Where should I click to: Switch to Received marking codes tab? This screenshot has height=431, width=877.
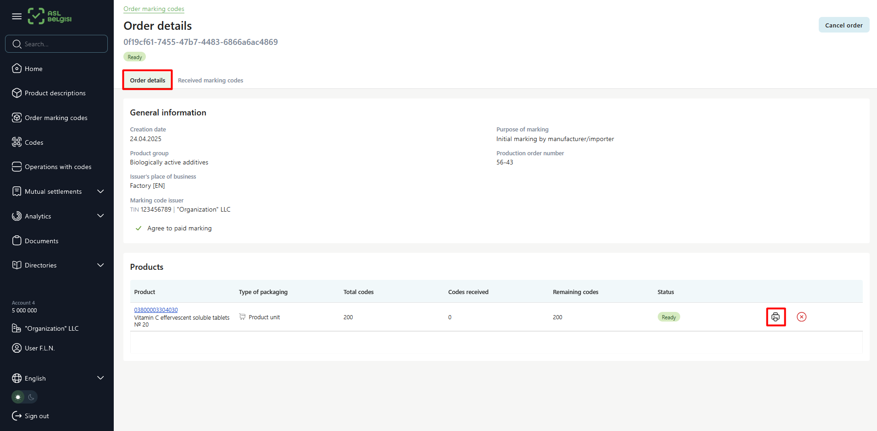[211, 80]
